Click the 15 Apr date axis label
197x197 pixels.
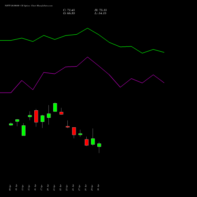(x=29, y=188)
